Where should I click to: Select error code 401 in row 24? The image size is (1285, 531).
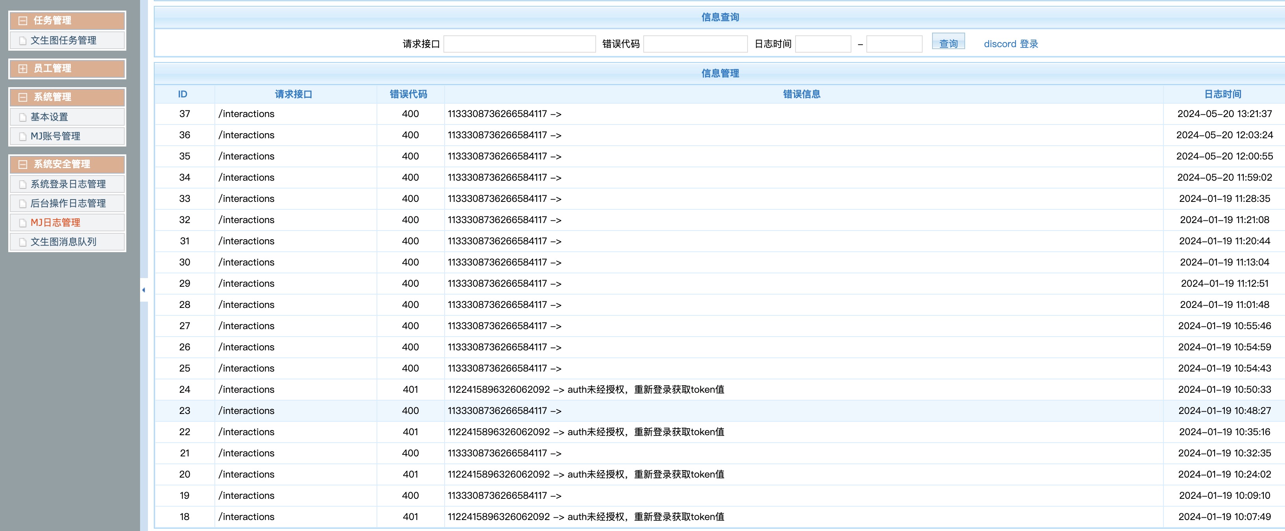[x=410, y=390]
